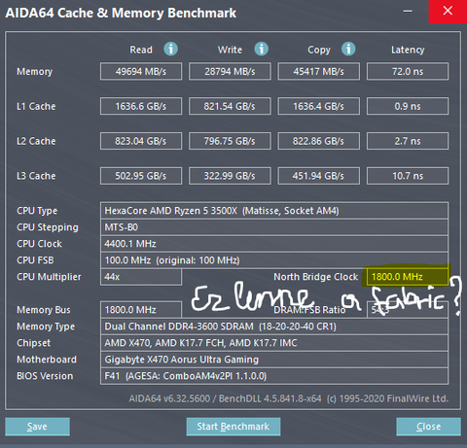Click the Chipset AMD X470 field
This screenshot has height=448, width=467.
pyautogui.click(x=274, y=343)
